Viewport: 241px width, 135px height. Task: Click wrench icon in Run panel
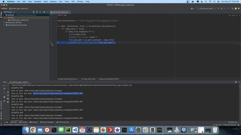[4, 89]
